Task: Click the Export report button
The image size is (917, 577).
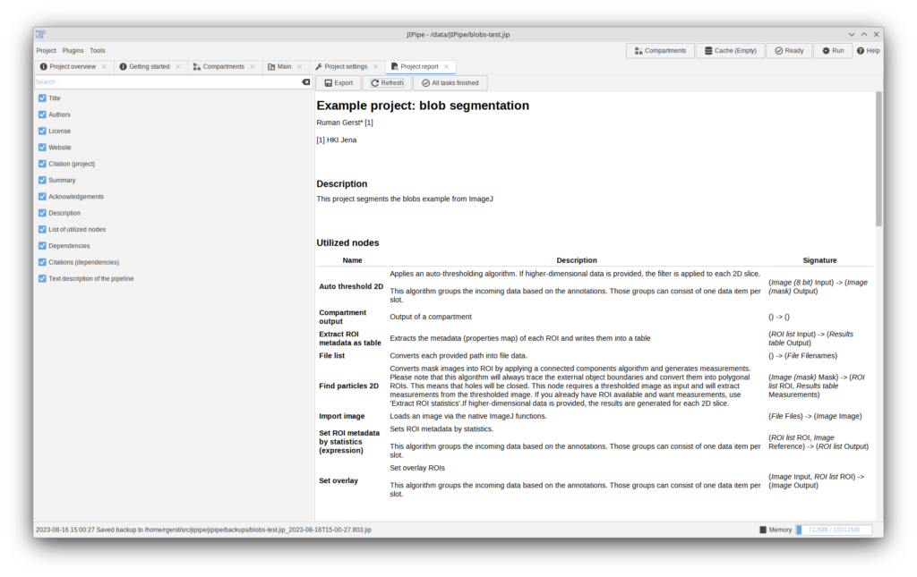Action: pyautogui.click(x=338, y=82)
